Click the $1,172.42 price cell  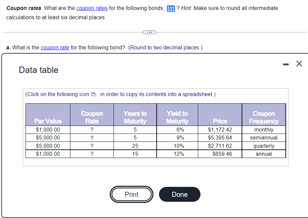(x=220, y=130)
